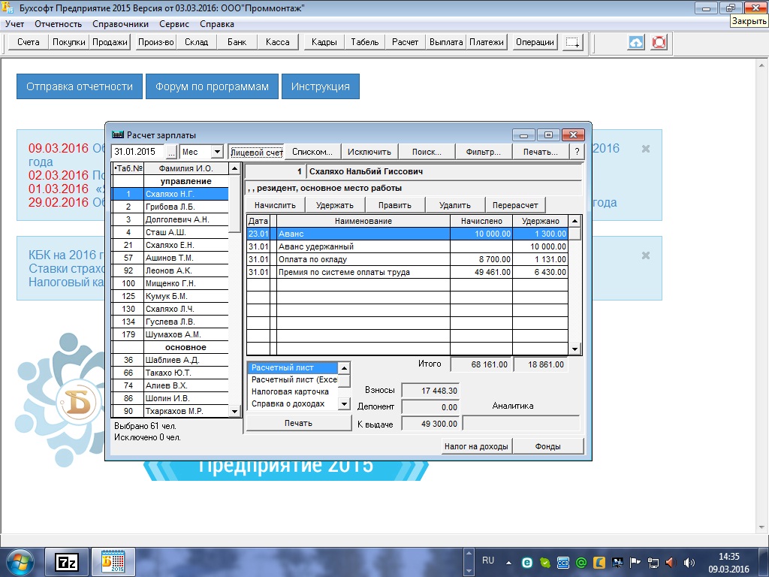Click the question mark help button

(x=577, y=152)
